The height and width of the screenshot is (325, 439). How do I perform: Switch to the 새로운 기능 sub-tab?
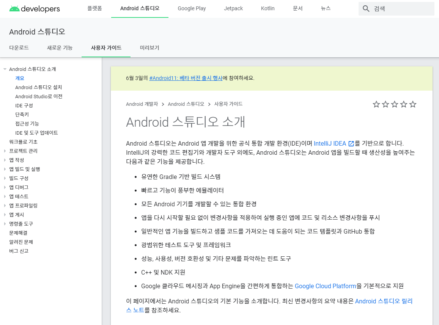pos(60,47)
